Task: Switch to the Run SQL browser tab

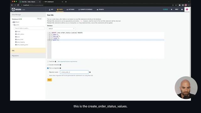Action: point(30,2)
